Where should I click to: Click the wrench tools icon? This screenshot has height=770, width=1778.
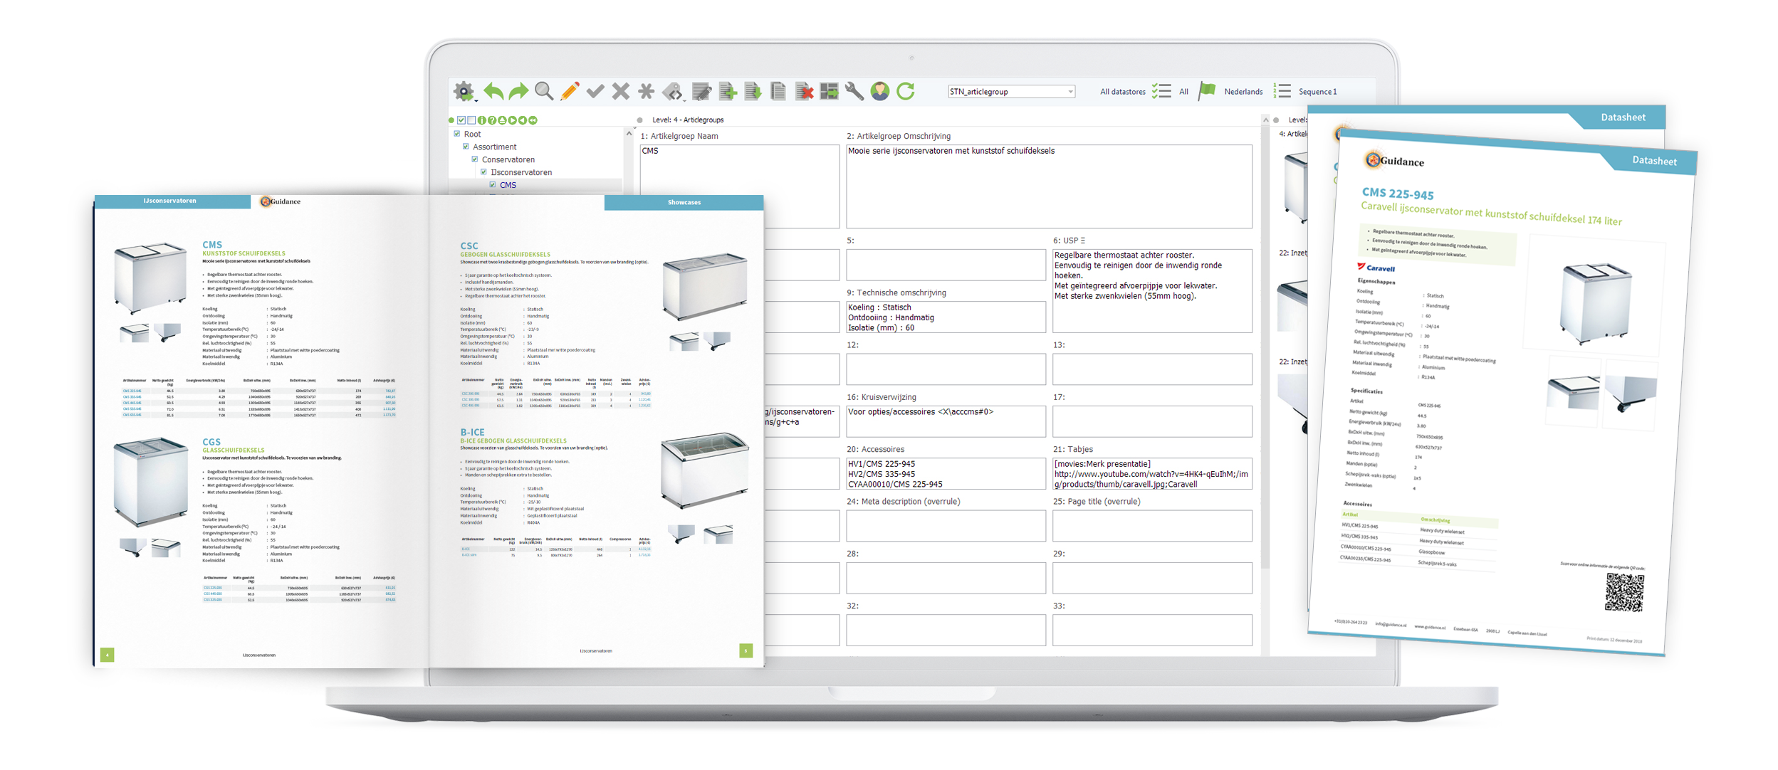(x=854, y=91)
